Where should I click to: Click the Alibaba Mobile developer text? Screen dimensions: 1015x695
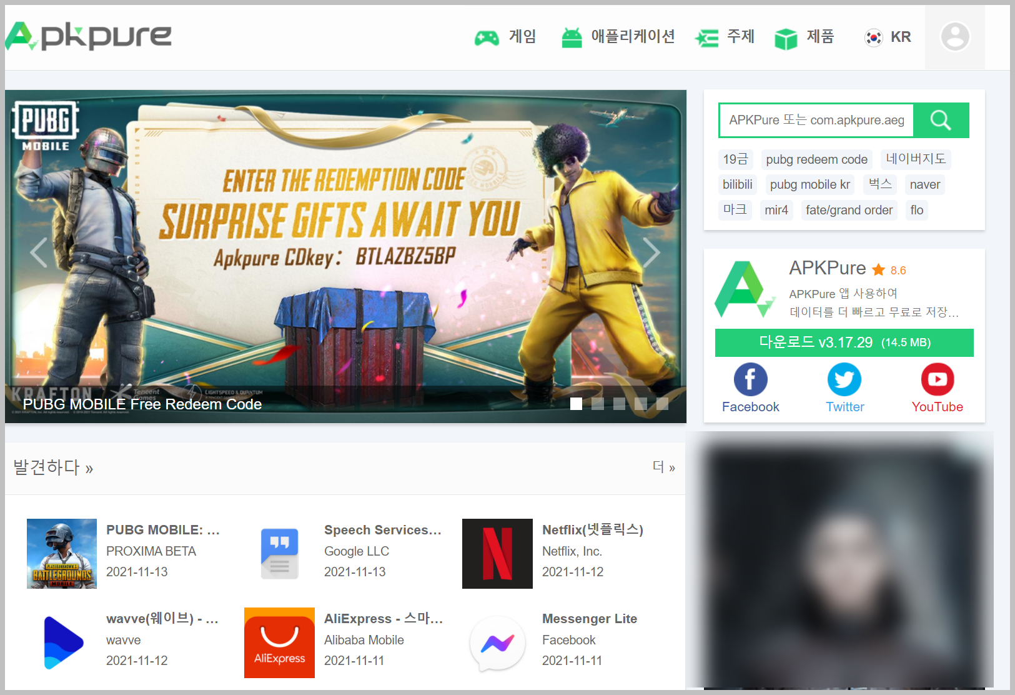(x=364, y=640)
